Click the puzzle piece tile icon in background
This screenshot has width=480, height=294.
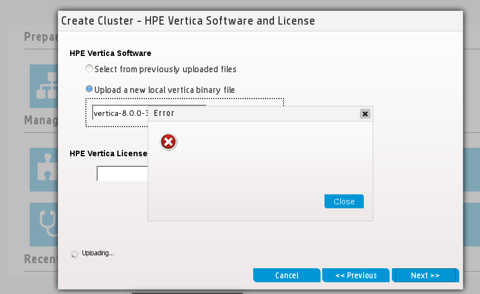pos(44,170)
